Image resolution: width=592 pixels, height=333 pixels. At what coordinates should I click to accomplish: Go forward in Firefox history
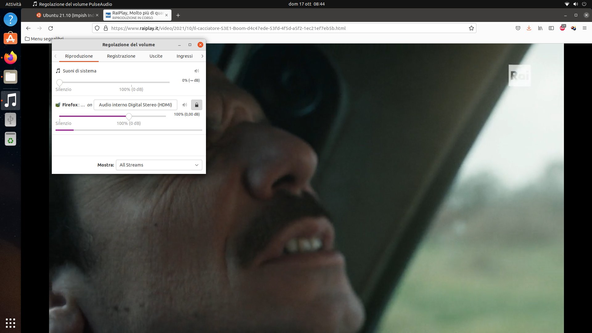click(x=39, y=28)
